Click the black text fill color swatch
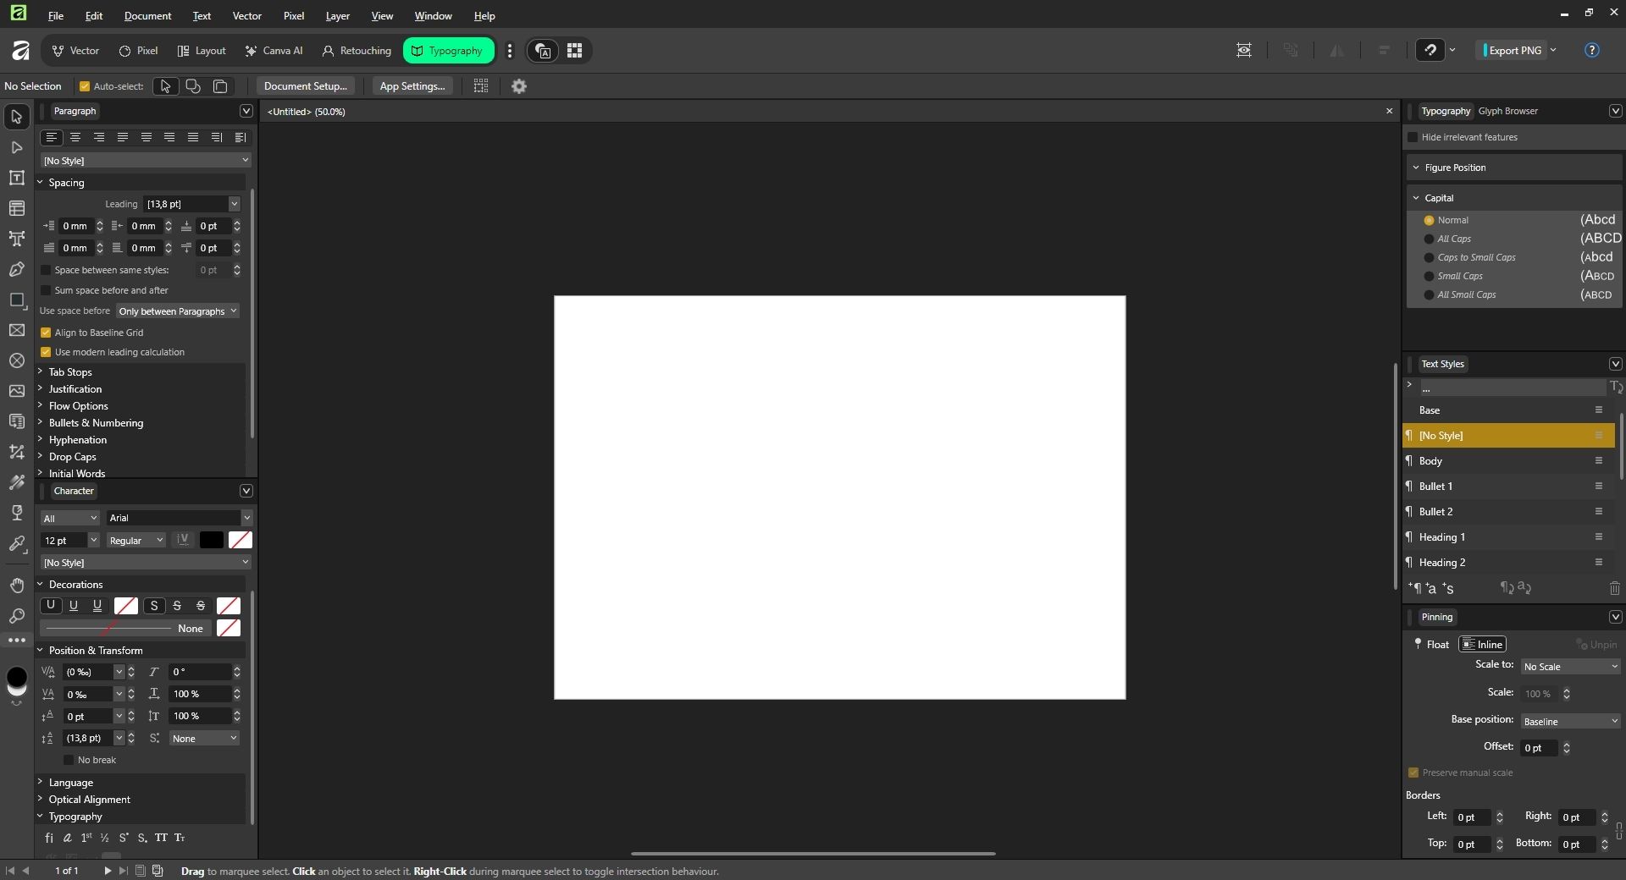The height and width of the screenshot is (880, 1626). 211,541
